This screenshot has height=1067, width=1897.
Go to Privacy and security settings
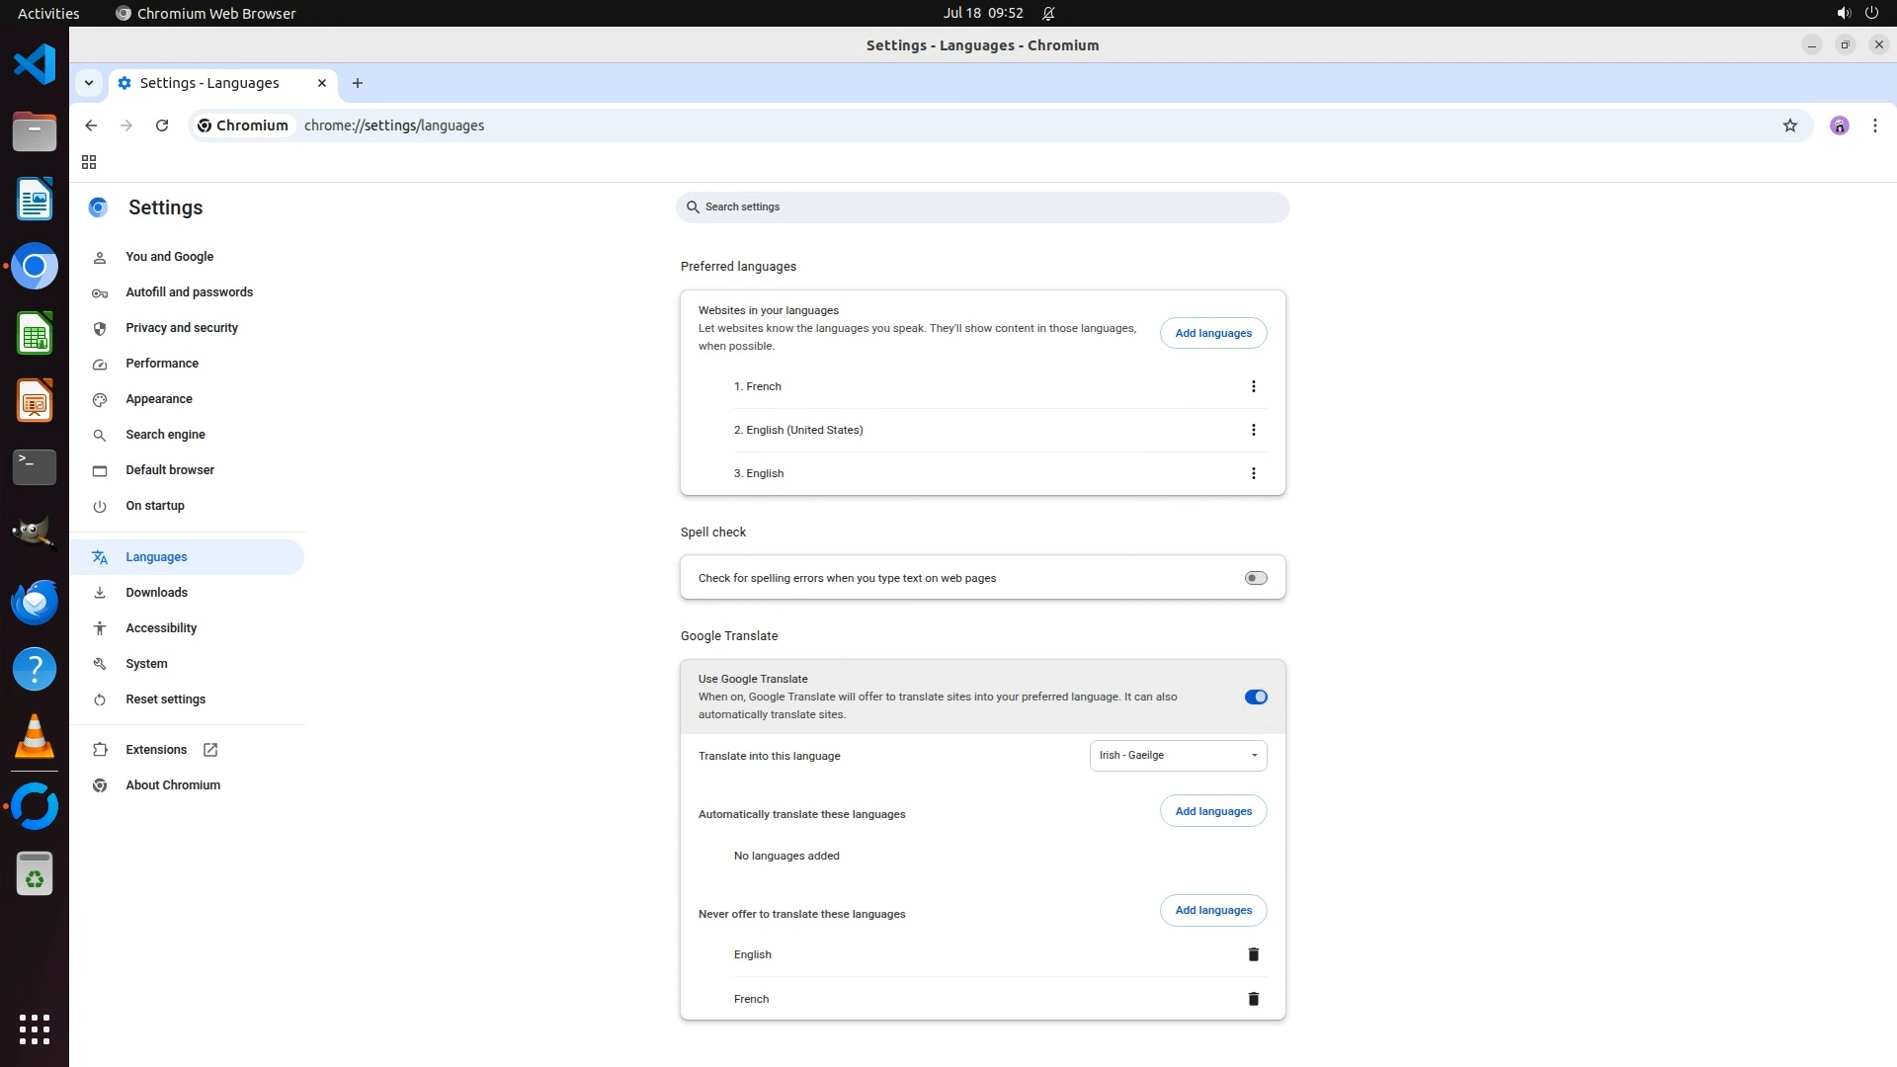[182, 328]
